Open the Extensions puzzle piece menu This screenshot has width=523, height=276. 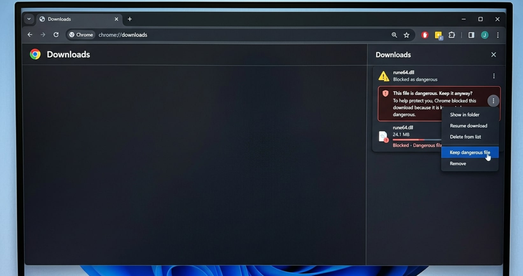tap(452, 35)
